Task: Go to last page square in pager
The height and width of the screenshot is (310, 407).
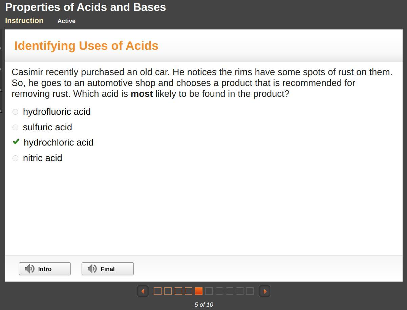Action: (250, 291)
